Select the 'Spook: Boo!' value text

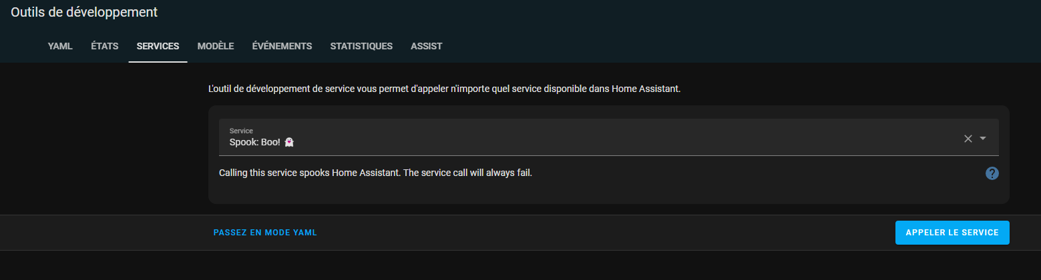[x=255, y=142]
